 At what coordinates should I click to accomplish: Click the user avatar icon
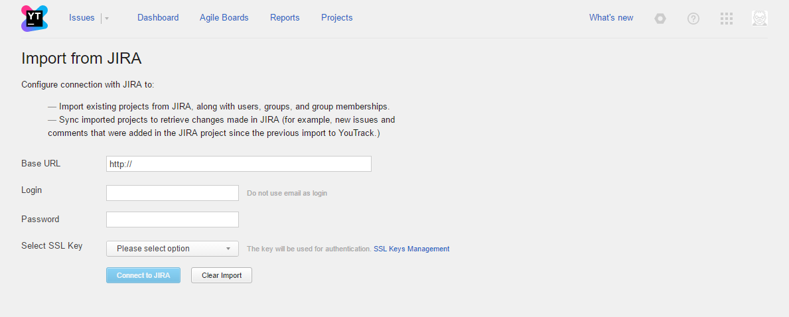(760, 19)
